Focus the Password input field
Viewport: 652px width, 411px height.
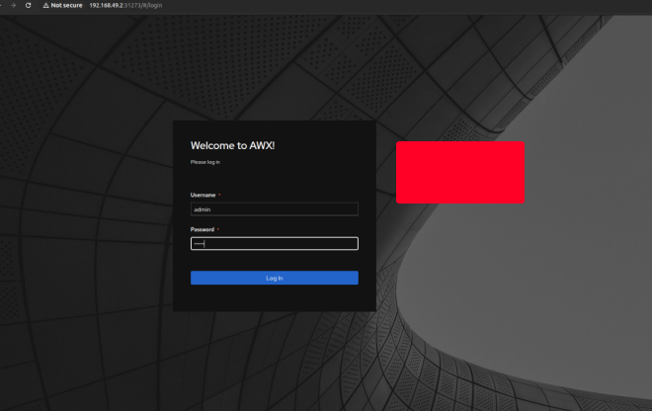[x=274, y=244]
